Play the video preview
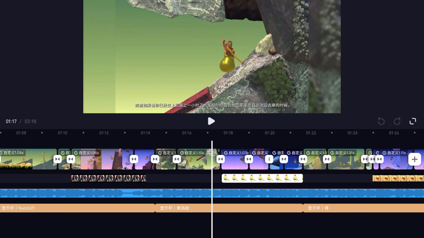Image resolution: width=424 pixels, height=238 pixels. (x=211, y=121)
